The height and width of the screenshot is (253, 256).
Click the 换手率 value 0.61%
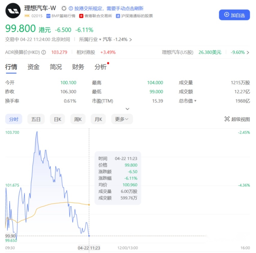coord(70,101)
